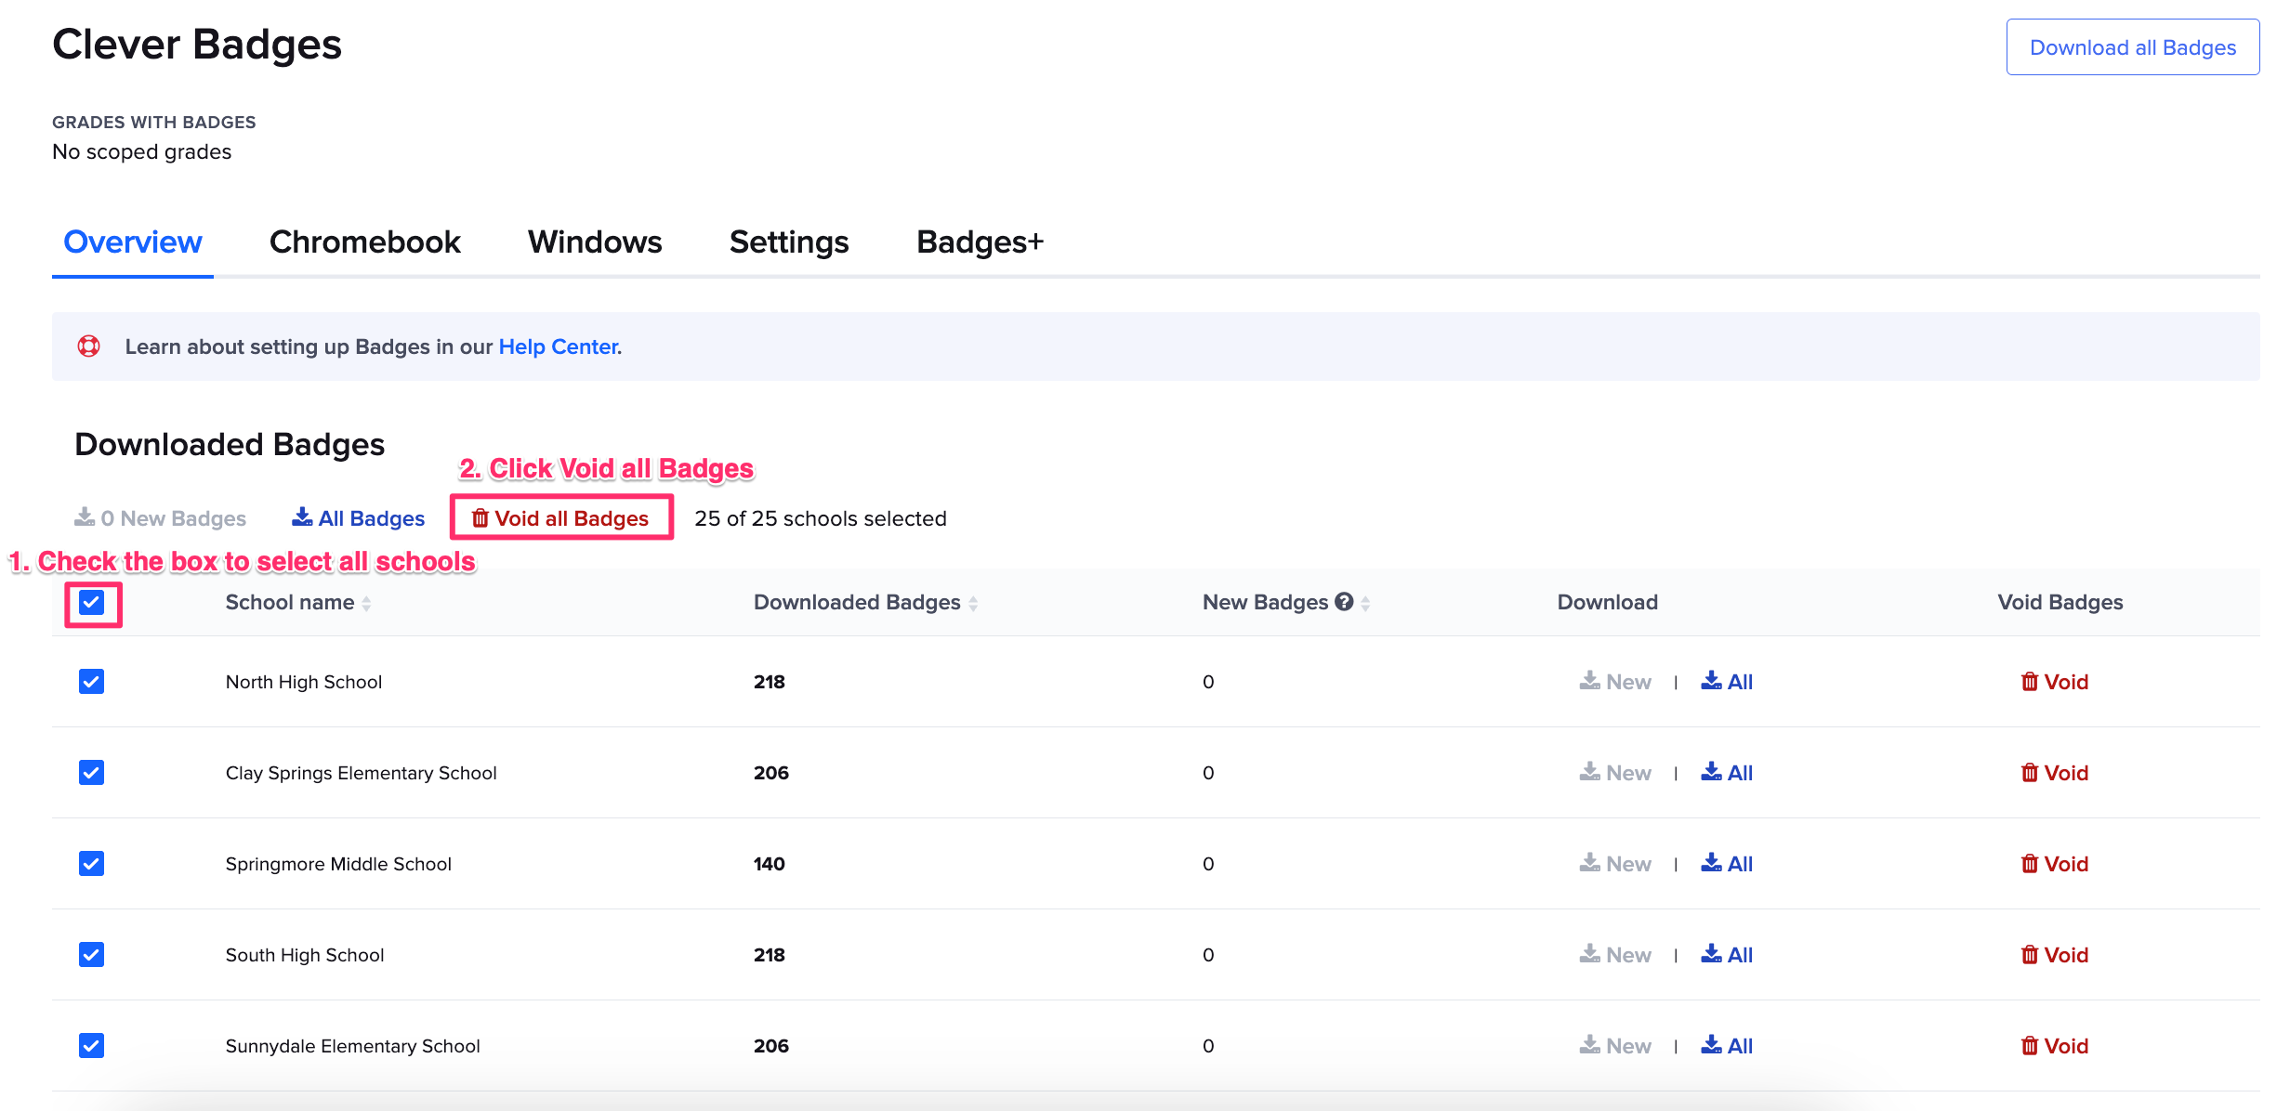
Task: Sort by School name column arrows
Action: click(366, 604)
